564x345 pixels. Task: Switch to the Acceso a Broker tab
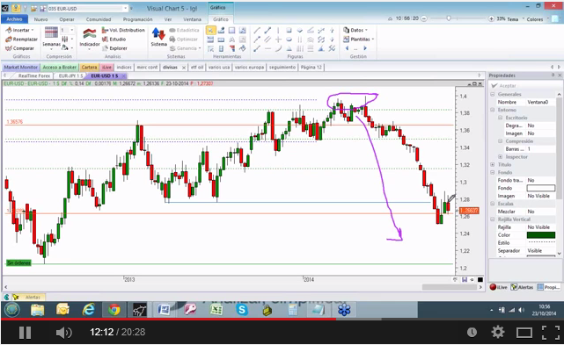[59, 67]
